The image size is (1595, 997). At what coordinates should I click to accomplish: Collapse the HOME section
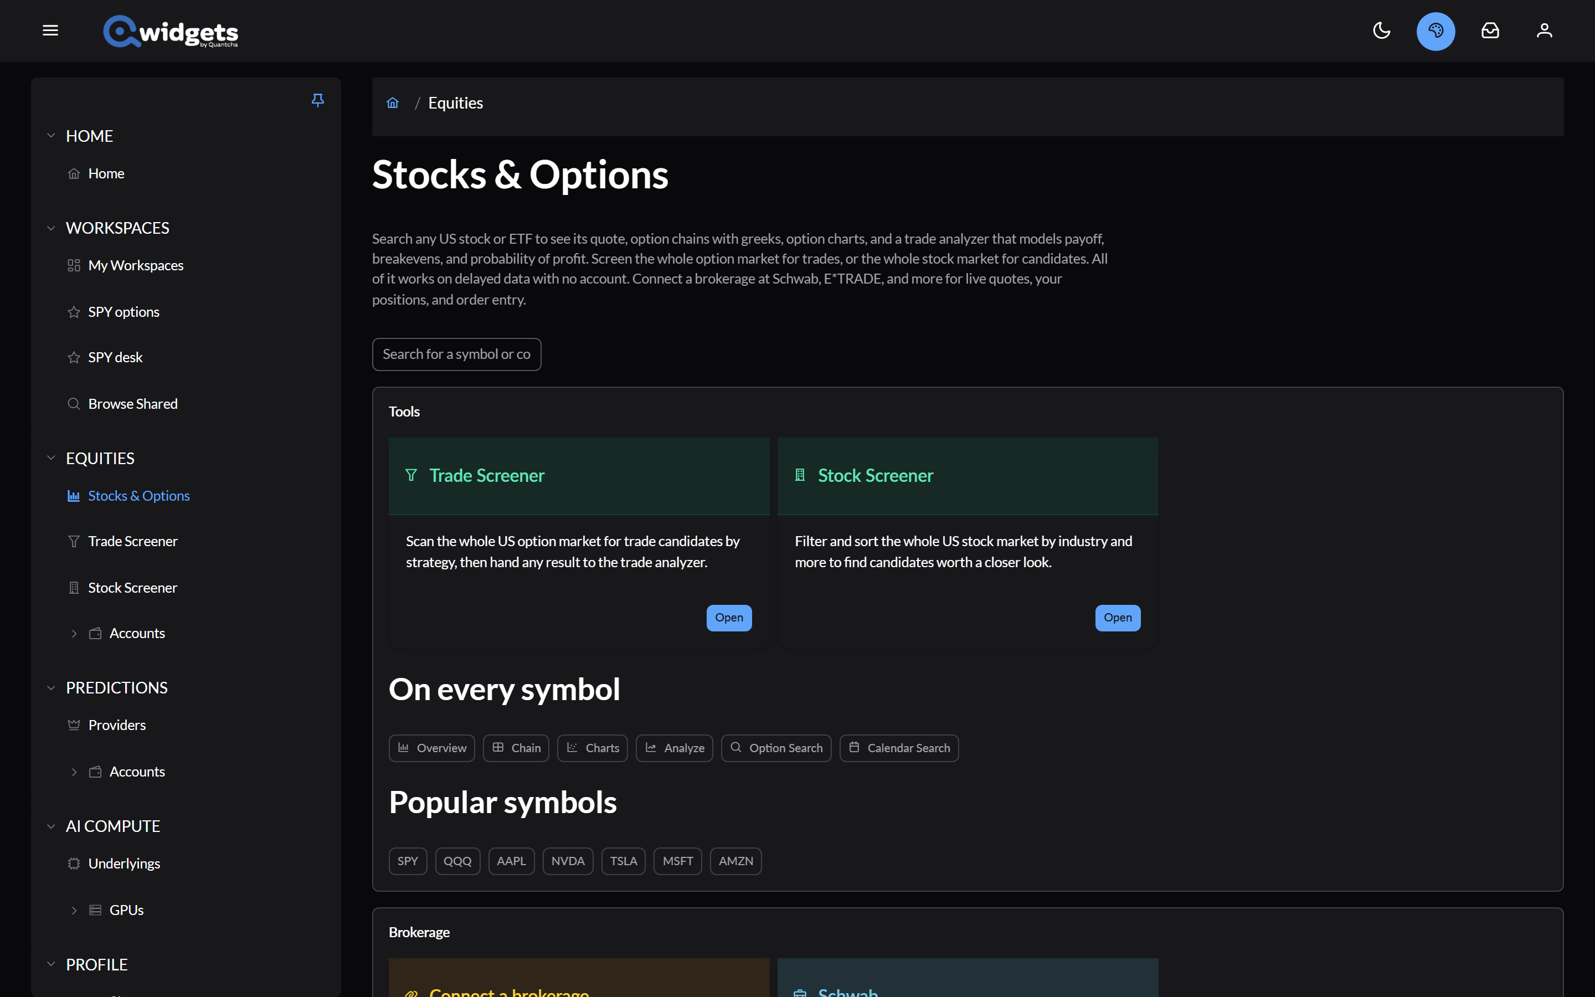pyautogui.click(x=51, y=136)
